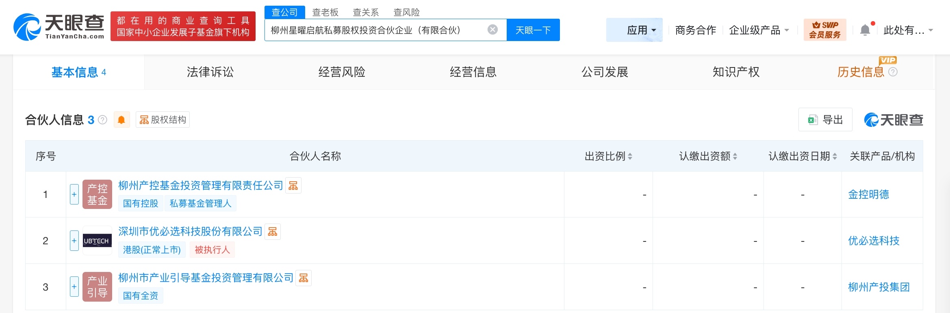This screenshot has height=313, width=950.
Task: Click the orange alert bell beside 合伙人信息
Action: (121, 120)
